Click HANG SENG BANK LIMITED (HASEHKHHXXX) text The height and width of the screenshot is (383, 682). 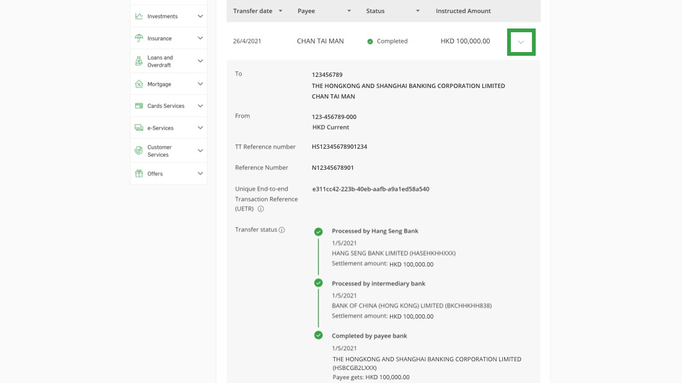click(394, 253)
